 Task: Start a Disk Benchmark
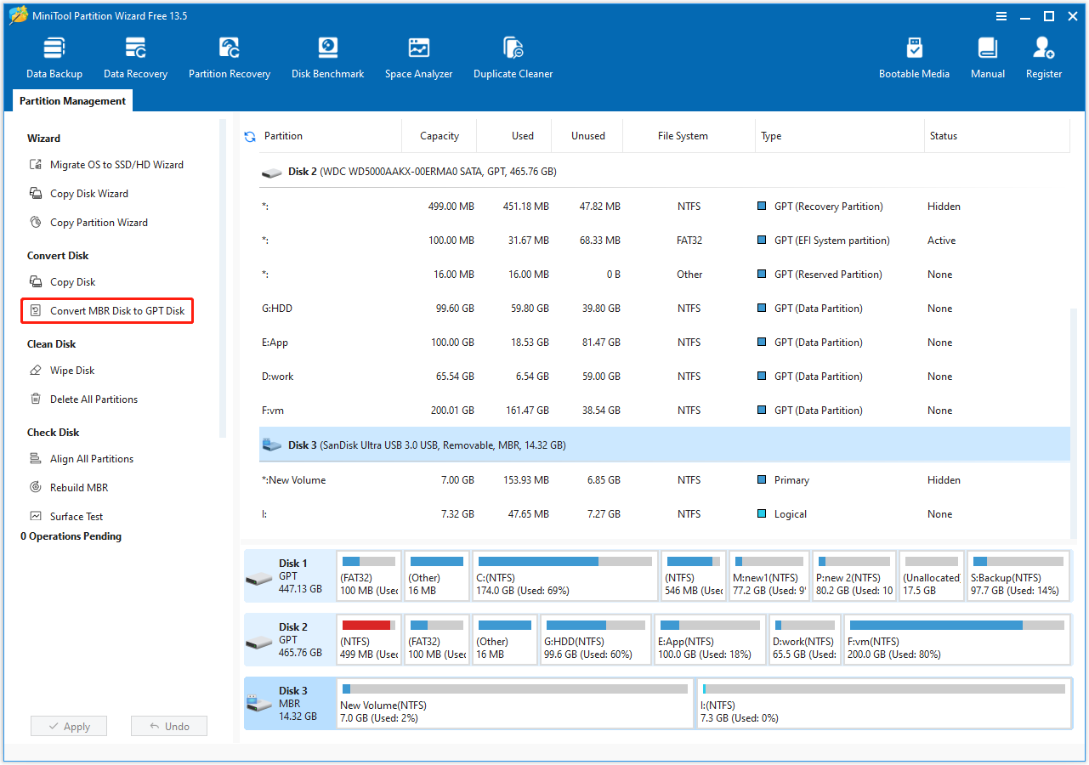click(x=327, y=55)
